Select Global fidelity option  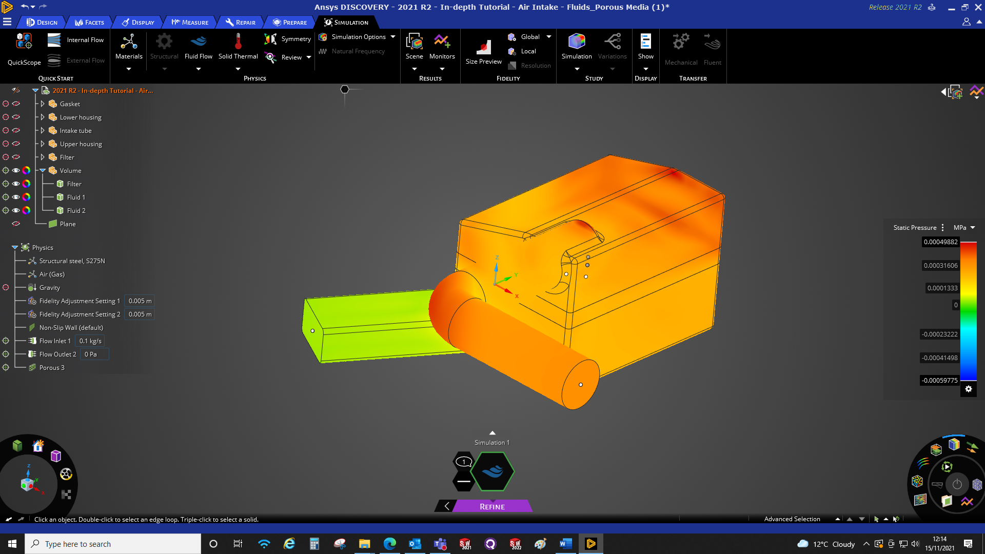(524, 37)
